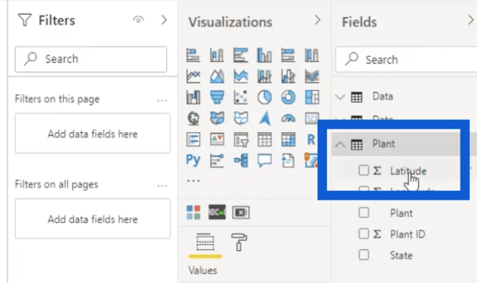Image resolution: width=477 pixels, height=283 pixels.
Task: Choose the Pie chart visual
Action: point(265,97)
